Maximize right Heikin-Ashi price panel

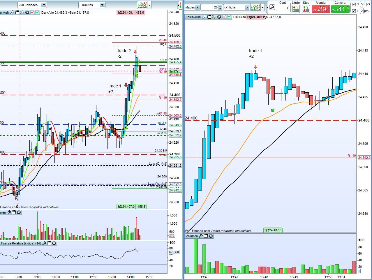click(x=209, y=17)
